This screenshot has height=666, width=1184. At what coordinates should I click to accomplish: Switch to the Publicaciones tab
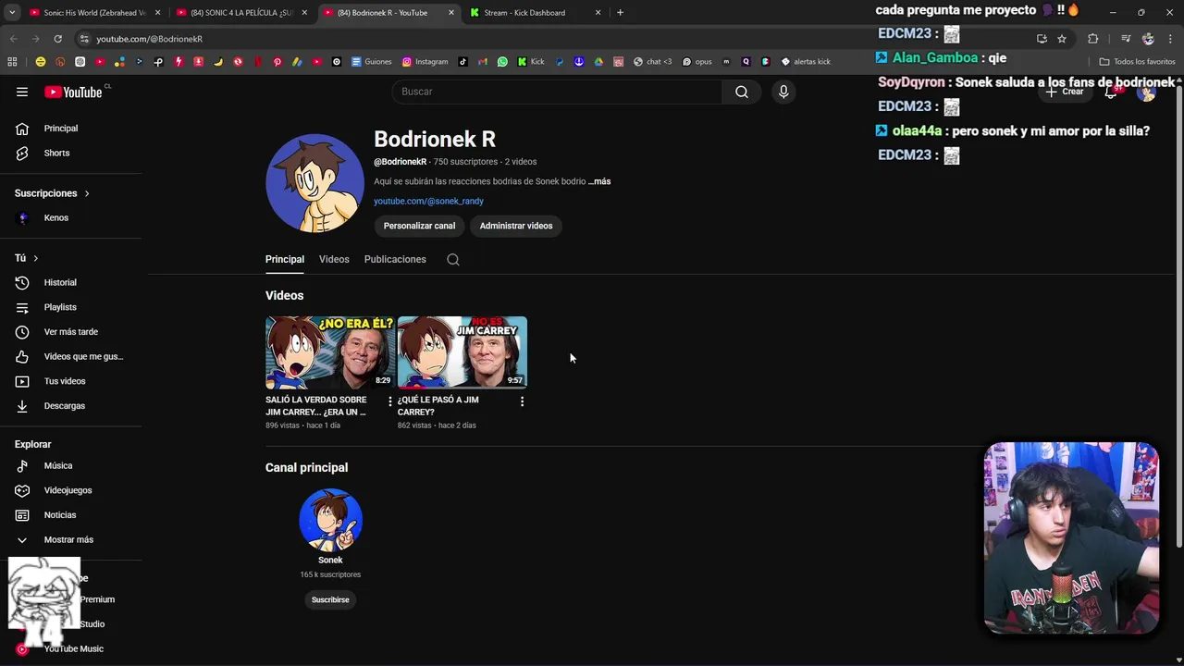395,259
